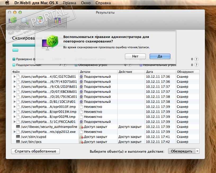Click the Обезвредить button
This screenshot has width=216, height=173.
pyautogui.click(x=182, y=151)
